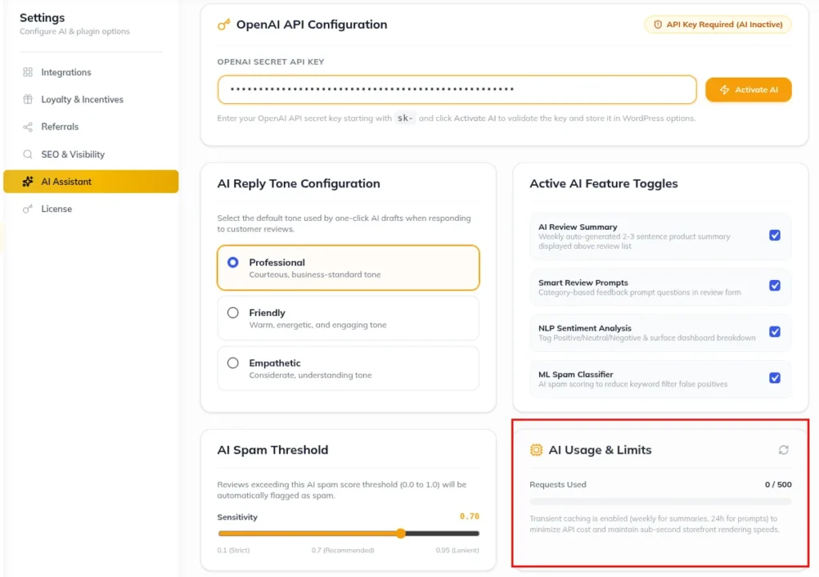Click the key icon beside OpenAI API Configuration
The height and width of the screenshot is (577, 819).
point(224,25)
